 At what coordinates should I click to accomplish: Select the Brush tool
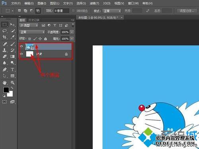pyautogui.click(x=12, y=44)
